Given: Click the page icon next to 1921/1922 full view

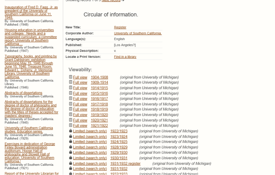Looking at the screenshot, I should pos(71,125).
